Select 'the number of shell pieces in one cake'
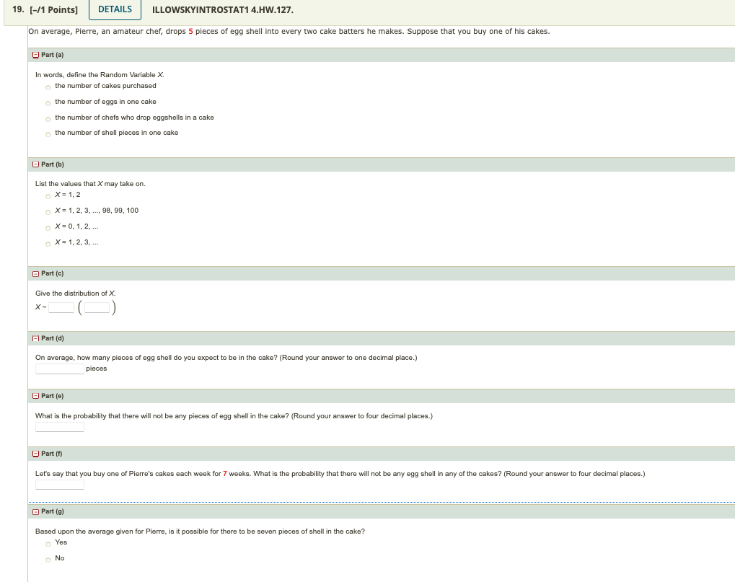735x582 pixels. tap(48, 133)
